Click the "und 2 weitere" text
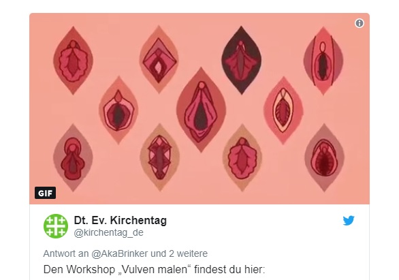The image size is (399, 280). point(179,253)
